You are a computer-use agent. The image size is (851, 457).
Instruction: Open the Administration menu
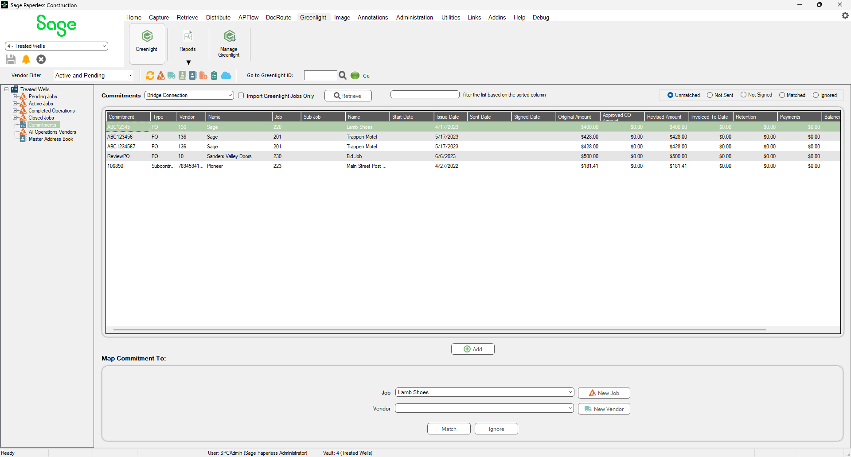click(414, 17)
